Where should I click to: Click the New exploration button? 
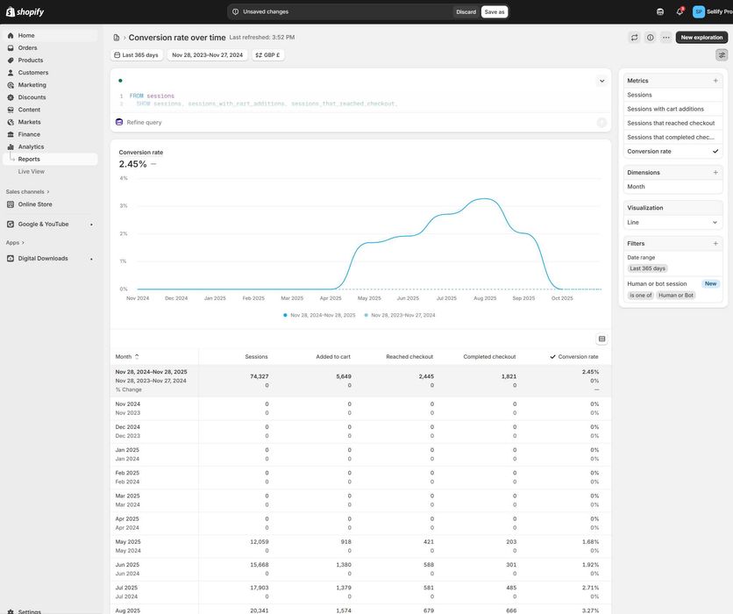coord(701,38)
